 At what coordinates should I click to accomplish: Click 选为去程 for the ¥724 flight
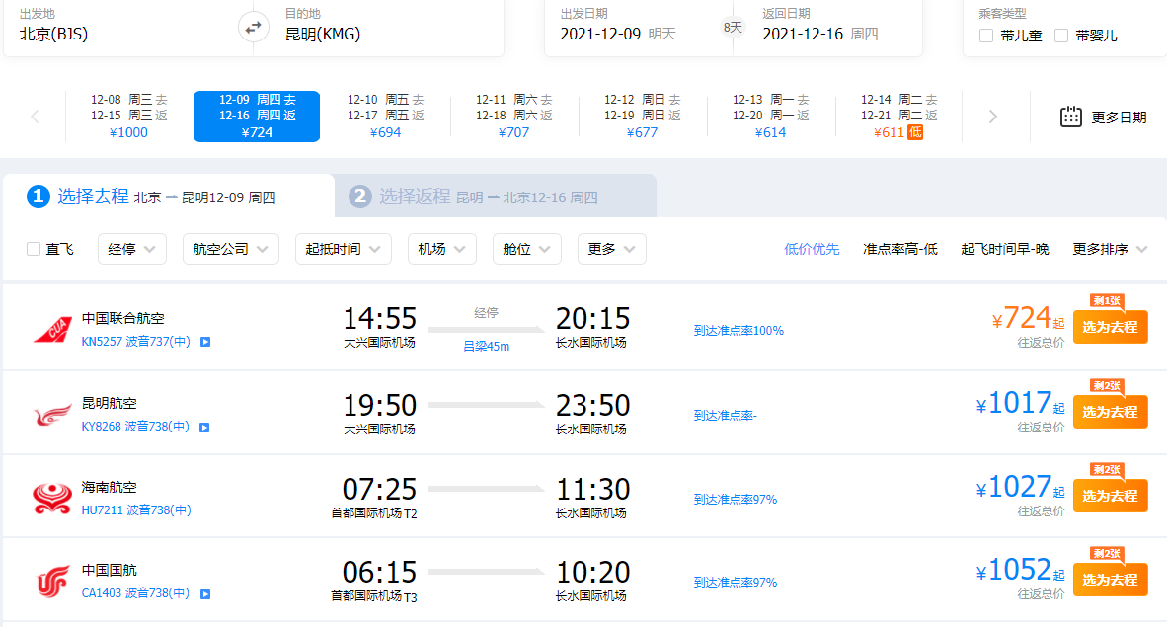(1110, 328)
